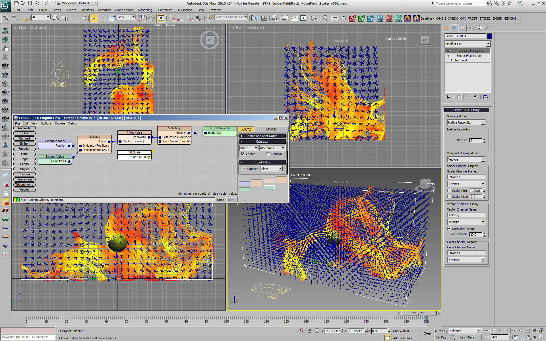Click the Play Animation control
The width and height of the screenshot is (546, 341).
tap(500, 331)
